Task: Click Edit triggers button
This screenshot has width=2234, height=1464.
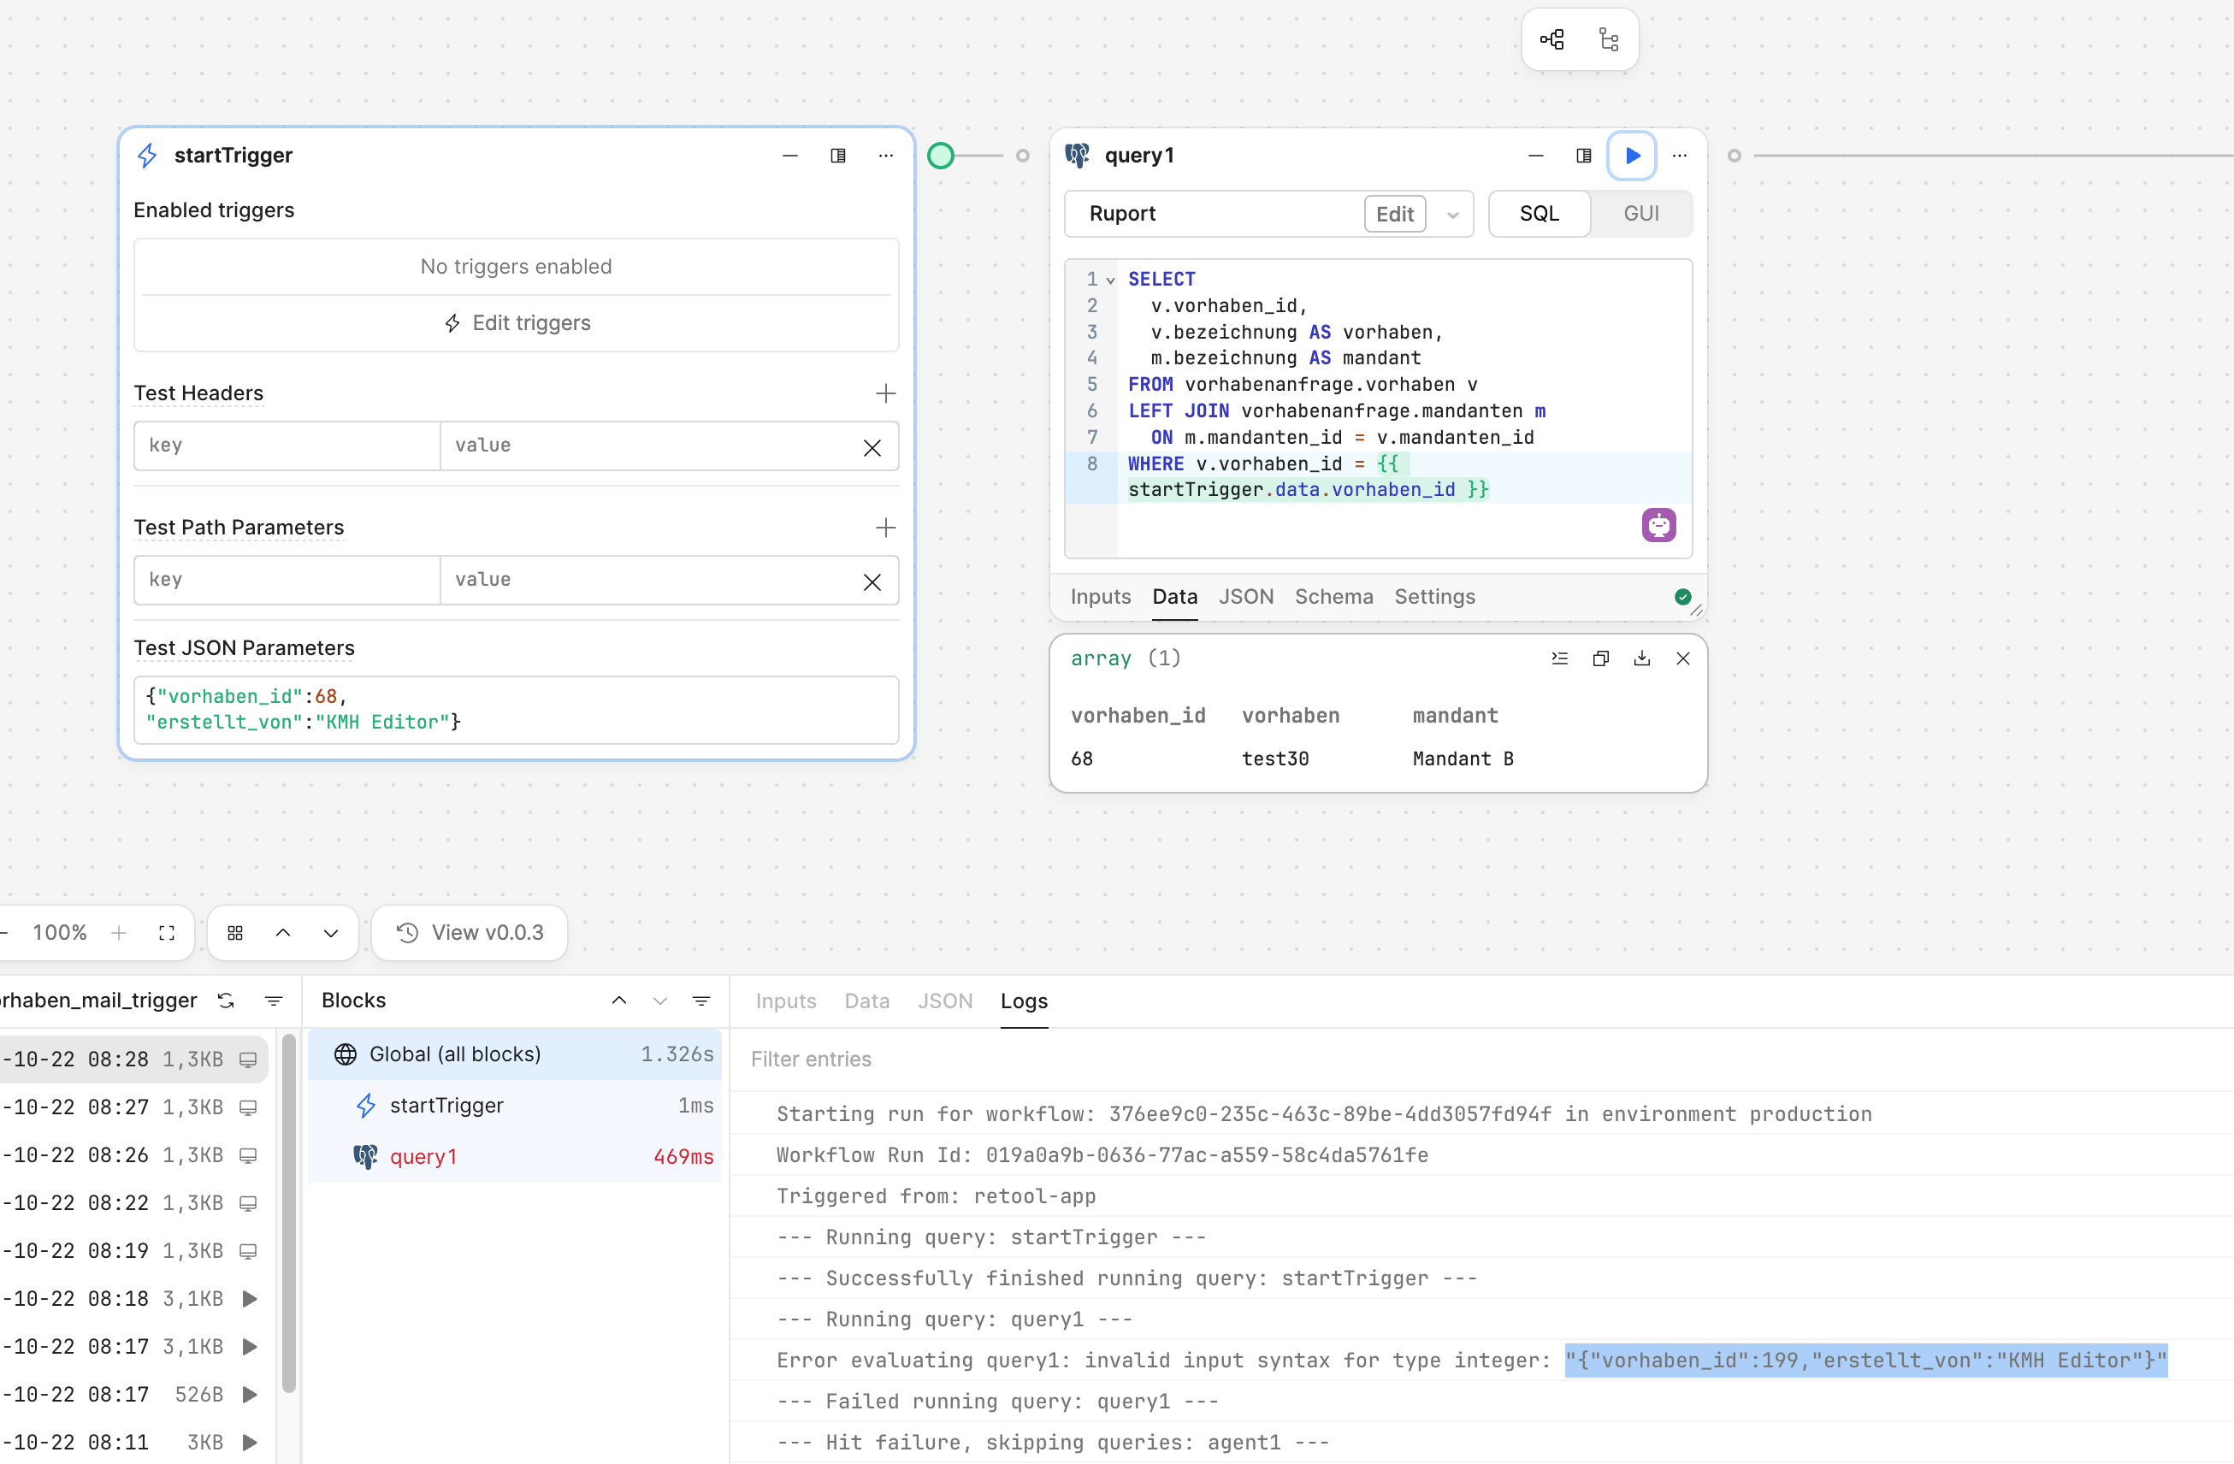Action: tap(517, 323)
